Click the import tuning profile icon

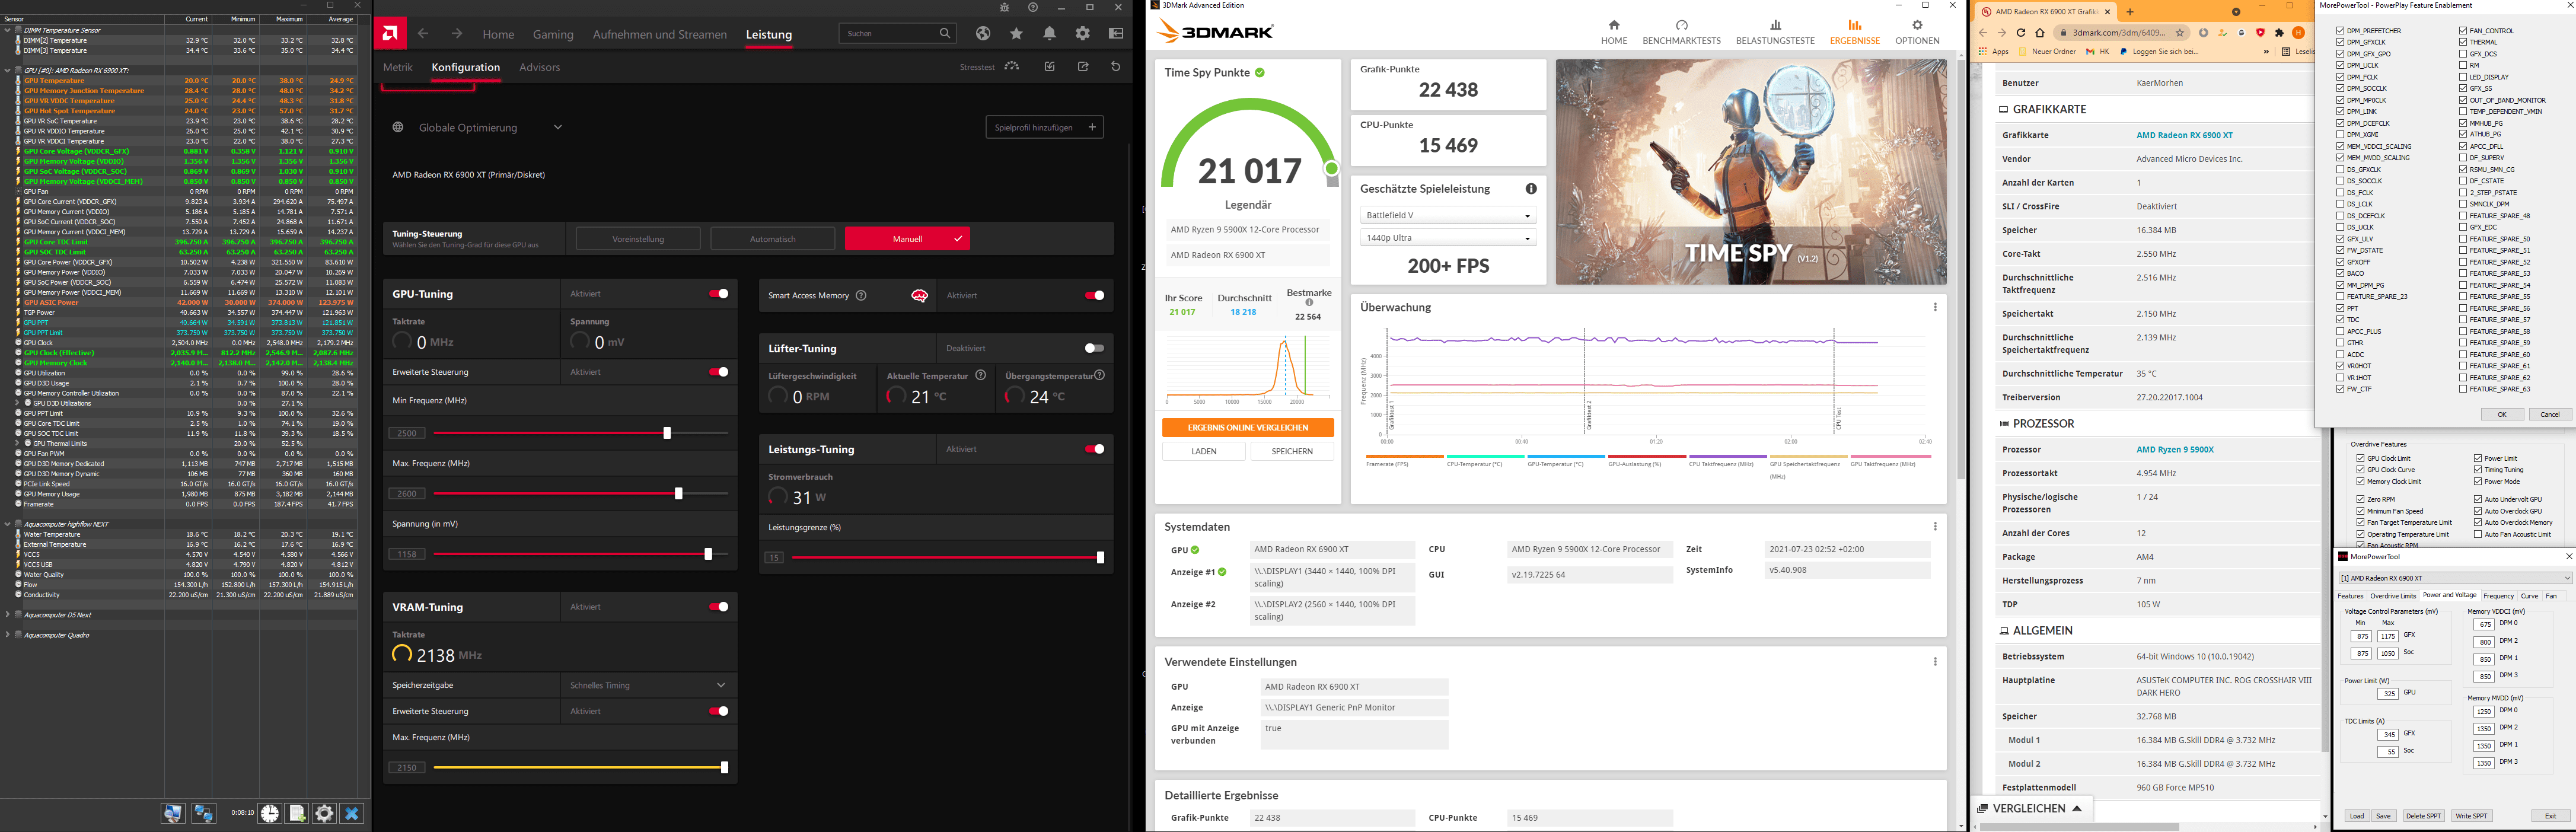click(x=1049, y=67)
